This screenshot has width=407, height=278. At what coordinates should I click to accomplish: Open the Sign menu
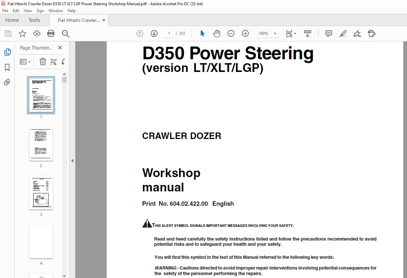pyautogui.click(x=40, y=11)
